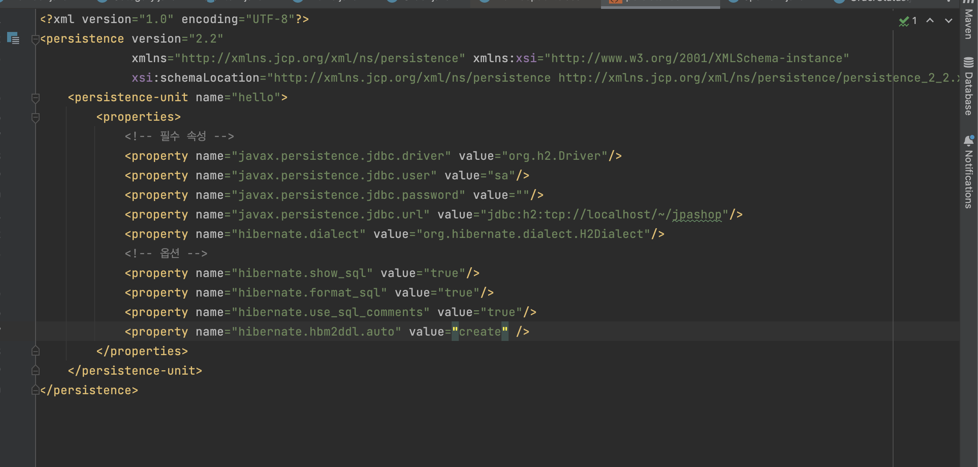The image size is (978, 467).
Task: Click the underlined word "jpashop" in the jdbc url
Action: click(697, 215)
